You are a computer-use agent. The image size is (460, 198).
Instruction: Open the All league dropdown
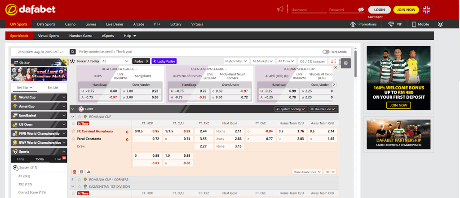115,61
